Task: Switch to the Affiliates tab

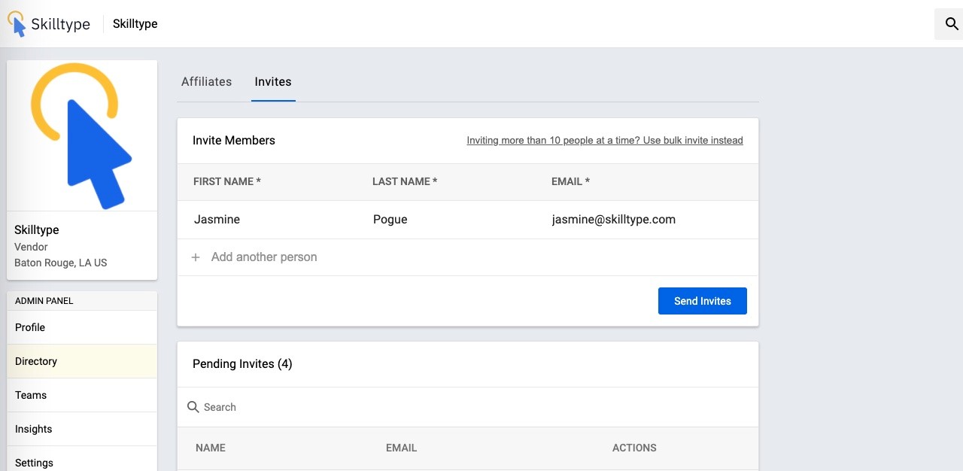Action: (206, 81)
